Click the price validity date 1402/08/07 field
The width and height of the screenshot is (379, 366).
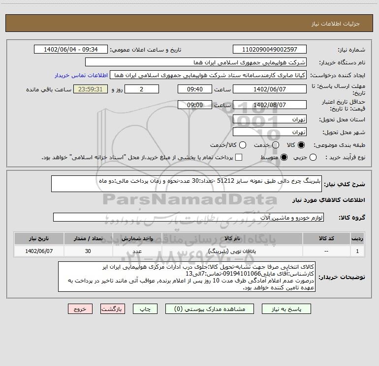[x=270, y=105]
